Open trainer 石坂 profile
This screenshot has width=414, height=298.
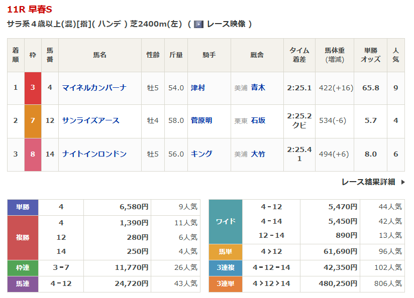pos(258,120)
